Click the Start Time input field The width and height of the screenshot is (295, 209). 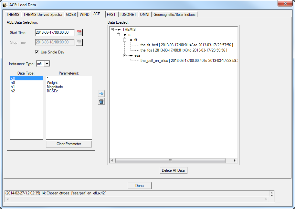click(55, 33)
